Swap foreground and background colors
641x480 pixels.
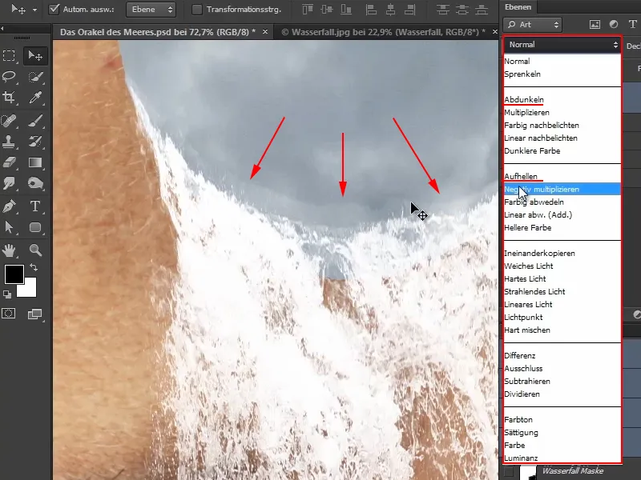(34, 267)
